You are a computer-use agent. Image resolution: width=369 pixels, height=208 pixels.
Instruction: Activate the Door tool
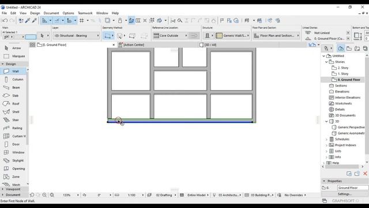13,144
